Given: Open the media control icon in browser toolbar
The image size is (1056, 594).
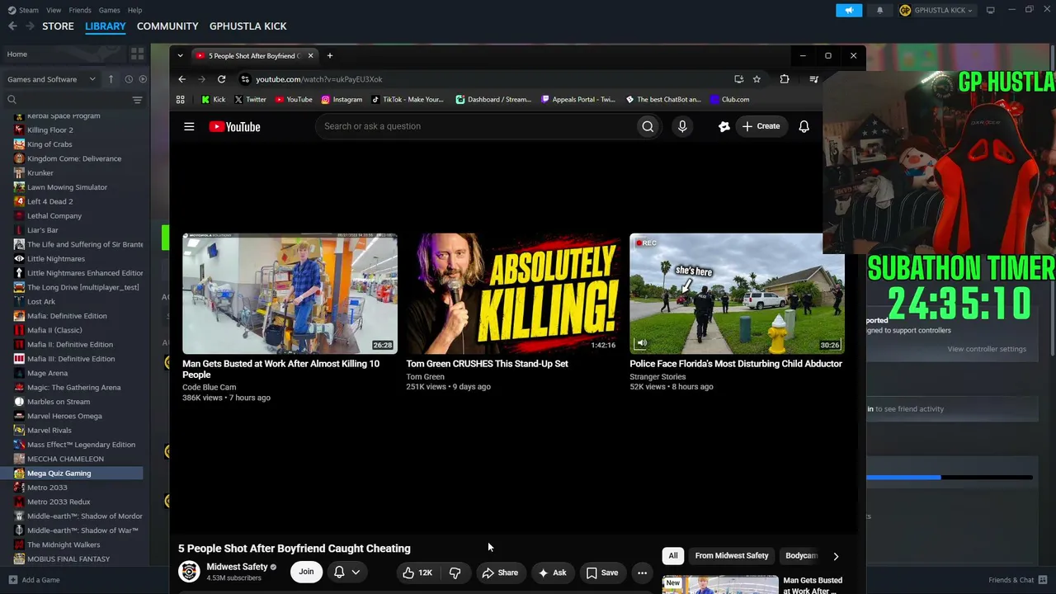Looking at the screenshot, I should pos(813,79).
